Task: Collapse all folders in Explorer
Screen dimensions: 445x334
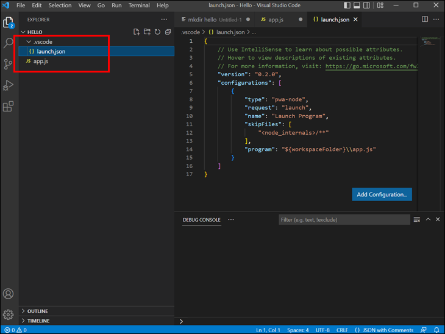Action: (x=168, y=32)
